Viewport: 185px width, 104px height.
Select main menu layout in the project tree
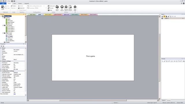click(x=10, y=21)
